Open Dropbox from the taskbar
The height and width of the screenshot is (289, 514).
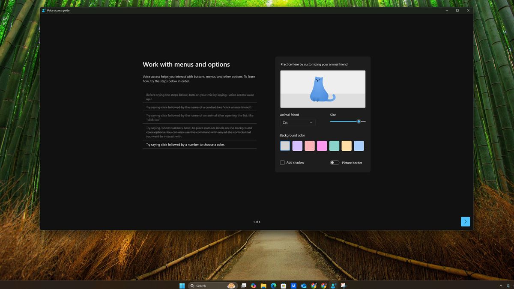click(293, 285)
